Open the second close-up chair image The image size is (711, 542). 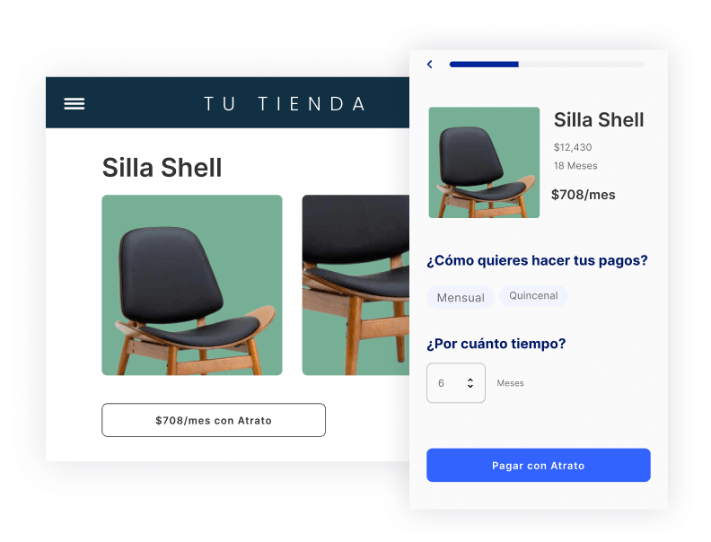(355, 285)
